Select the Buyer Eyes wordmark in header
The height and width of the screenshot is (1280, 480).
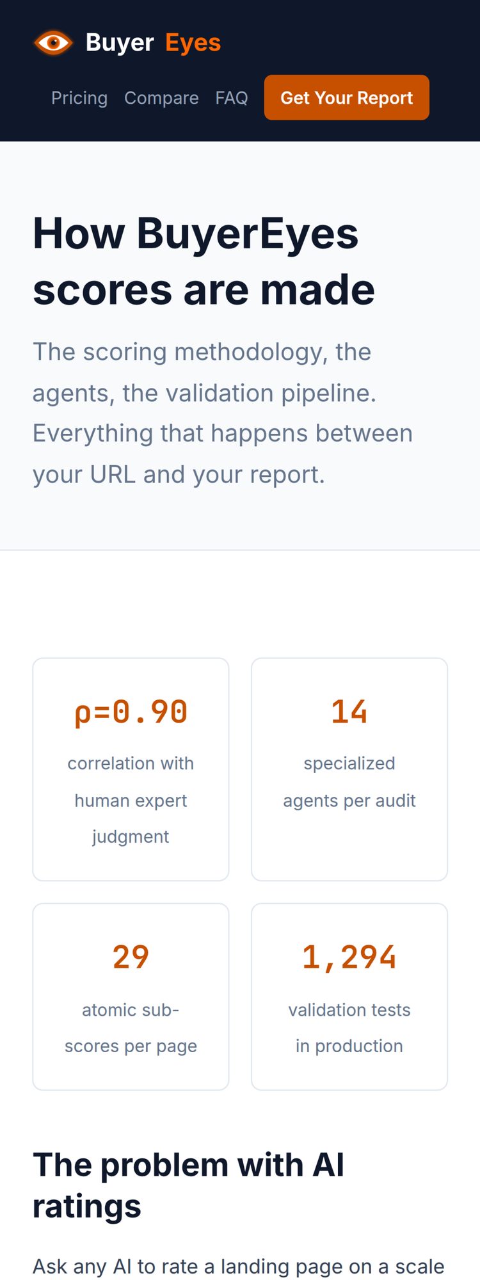click(x=152, y=42)
